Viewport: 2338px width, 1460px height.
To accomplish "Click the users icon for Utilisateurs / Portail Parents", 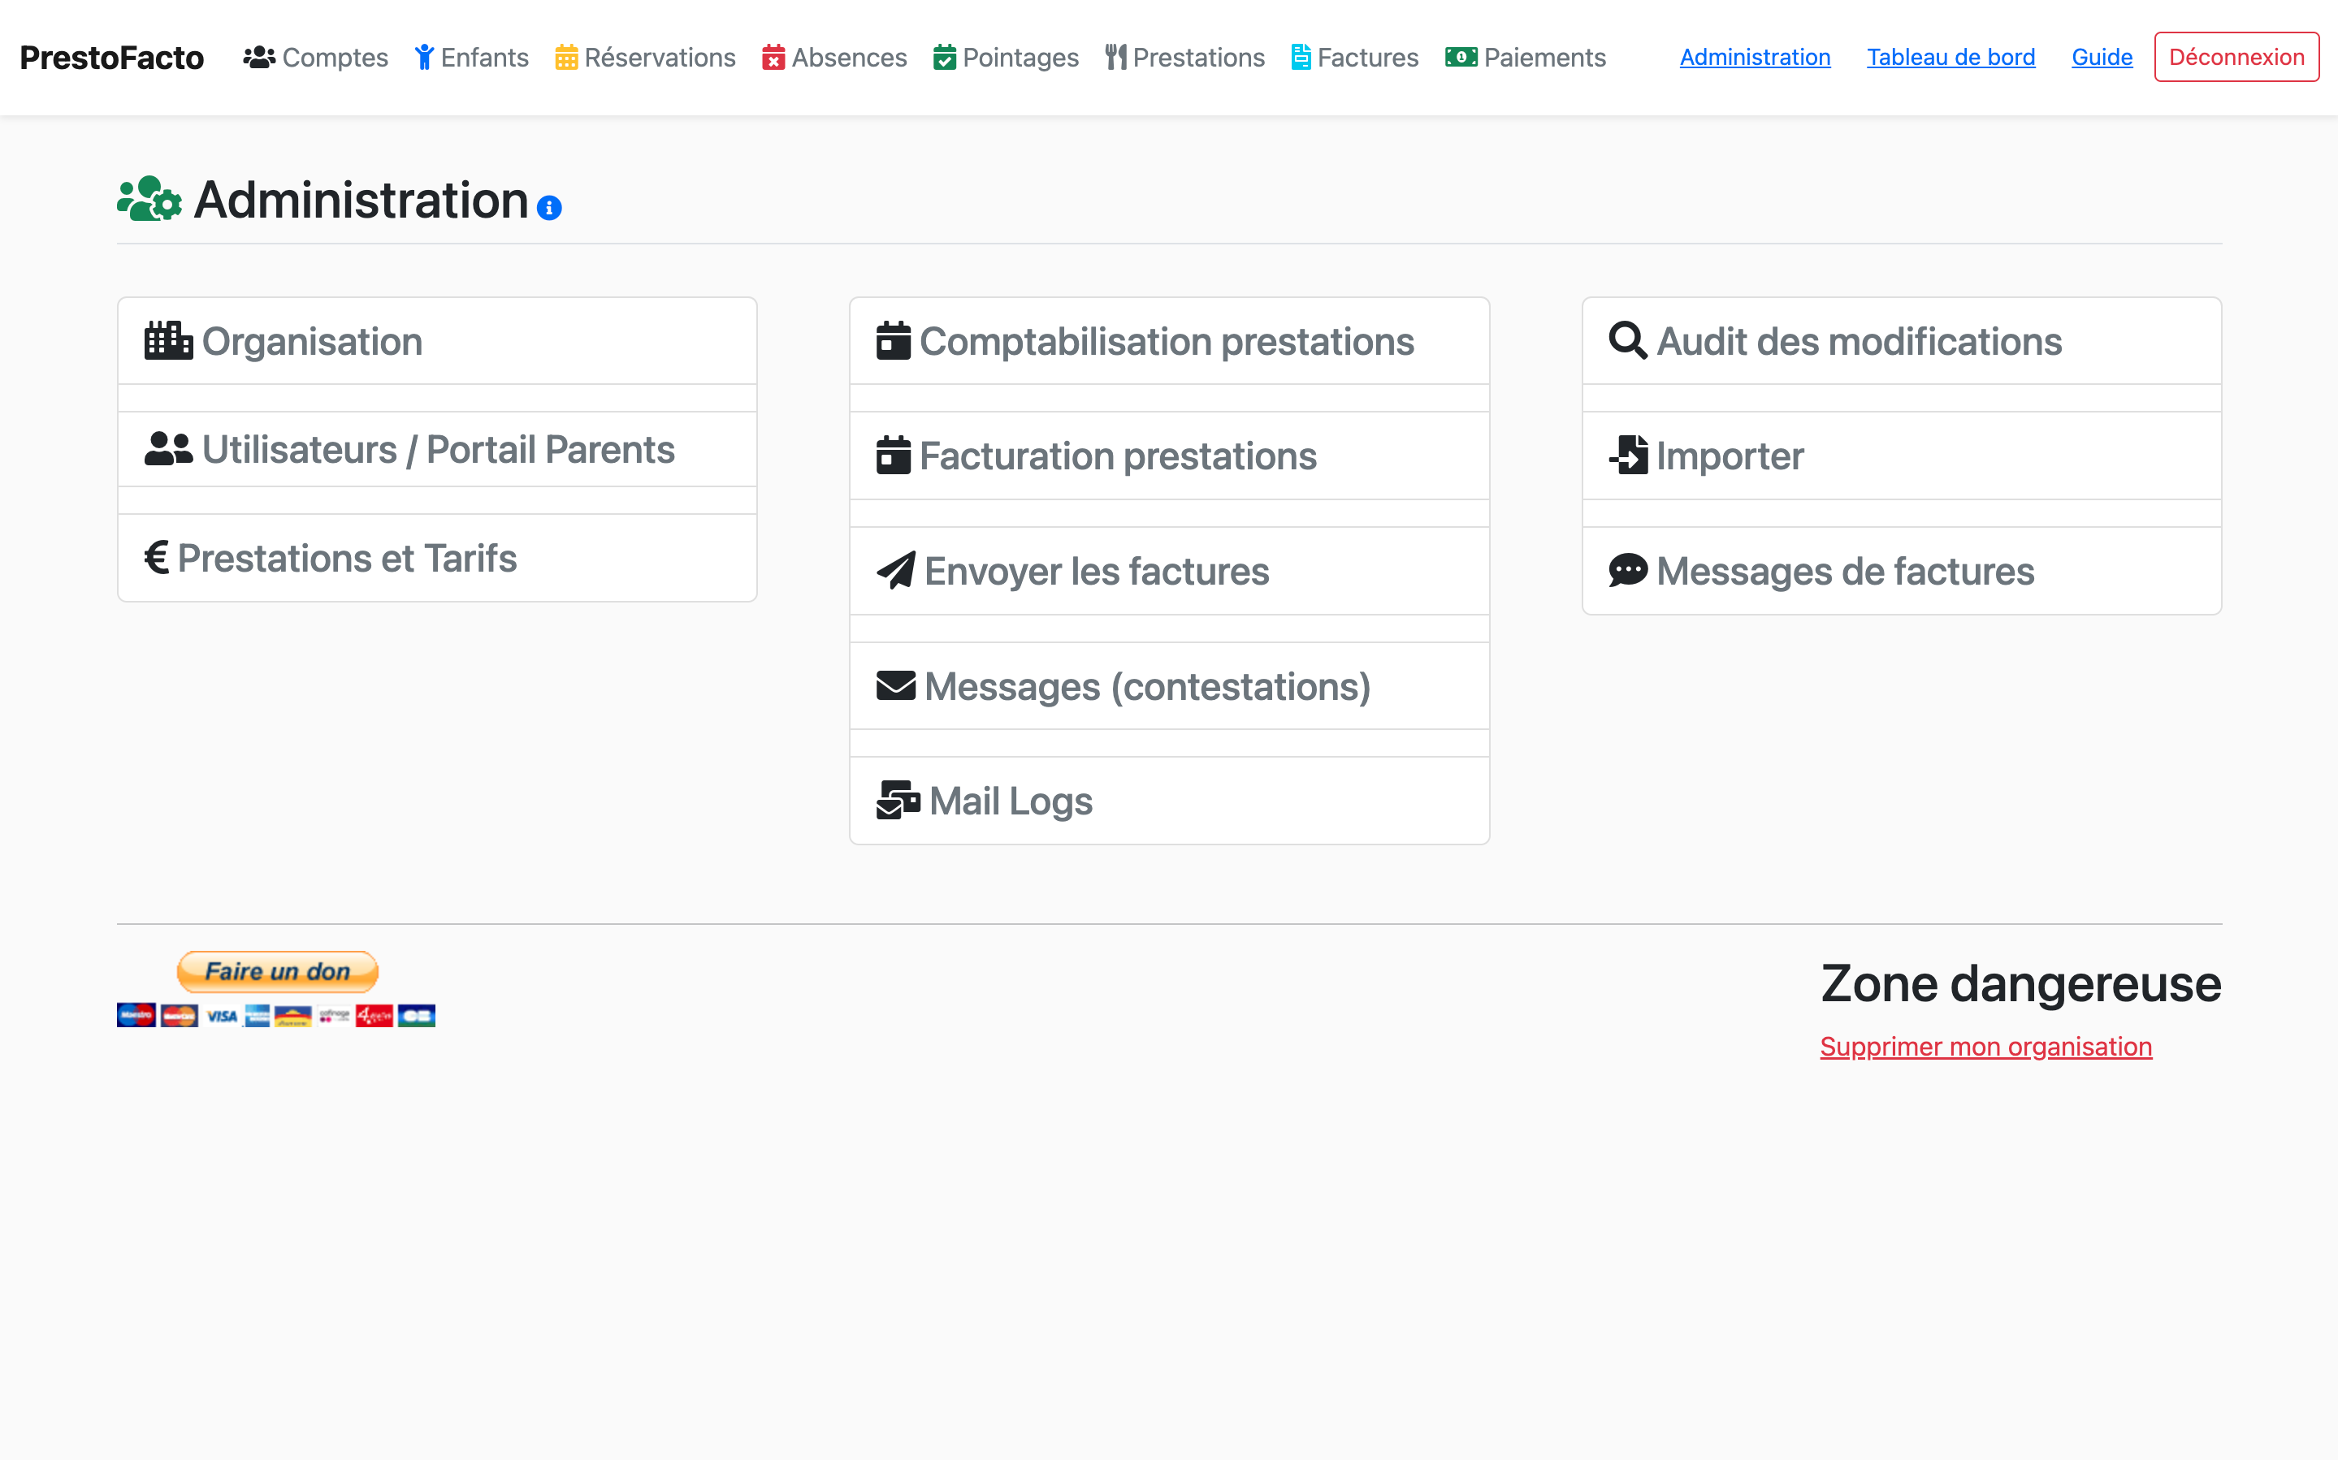I will (168, 449).
